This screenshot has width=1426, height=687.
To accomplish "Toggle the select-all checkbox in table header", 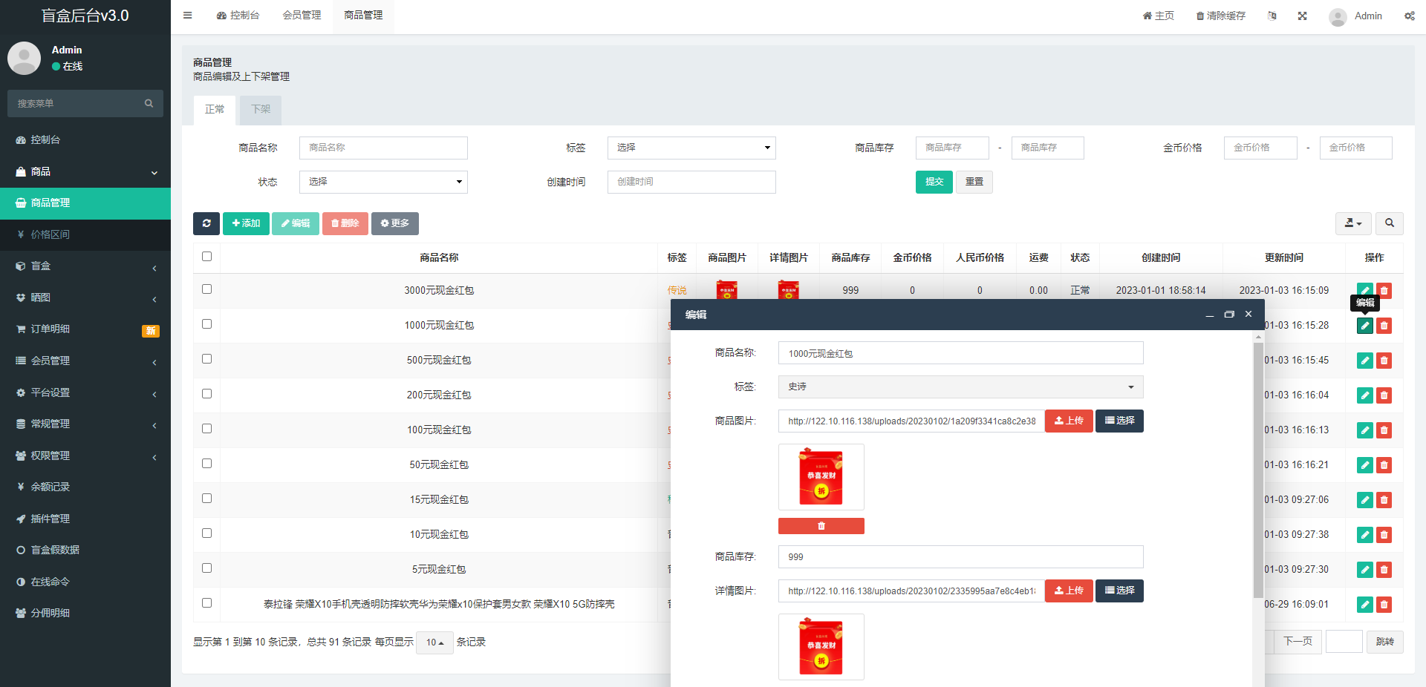I will click(207, 257).
